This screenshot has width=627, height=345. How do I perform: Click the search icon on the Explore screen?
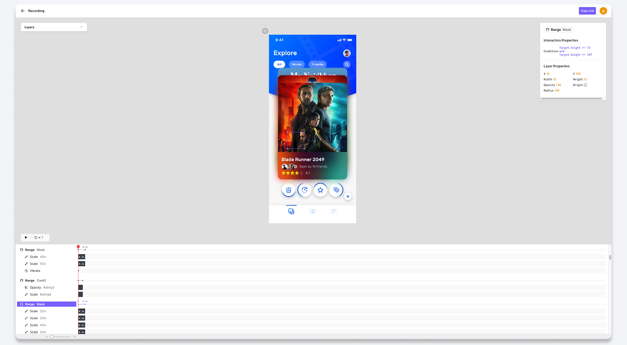347,64
